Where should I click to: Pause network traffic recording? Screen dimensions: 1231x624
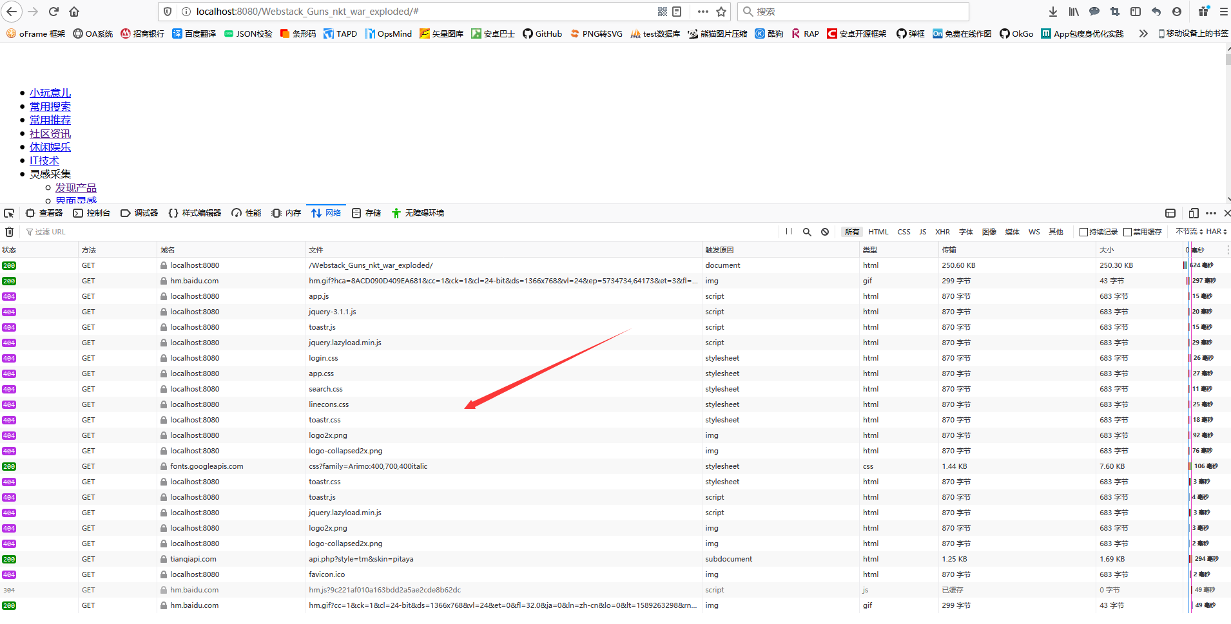(790, 231)
